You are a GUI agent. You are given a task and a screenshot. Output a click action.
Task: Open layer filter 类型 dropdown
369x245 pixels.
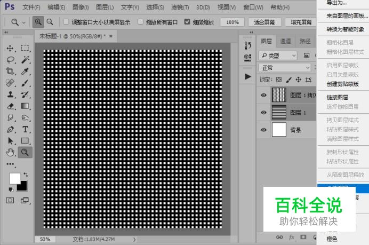click(x=278, y=56)
